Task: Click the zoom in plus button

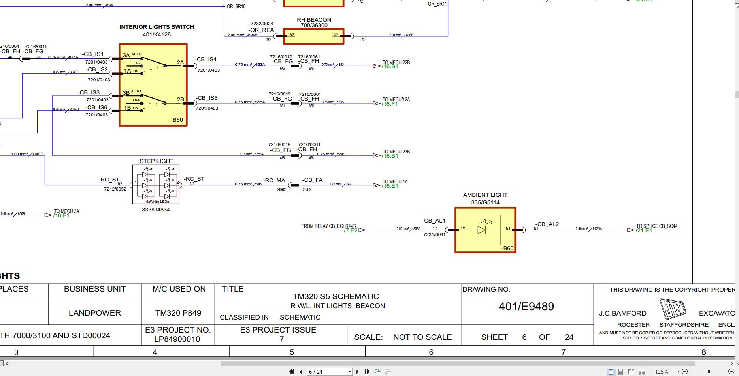Action: 731,372
